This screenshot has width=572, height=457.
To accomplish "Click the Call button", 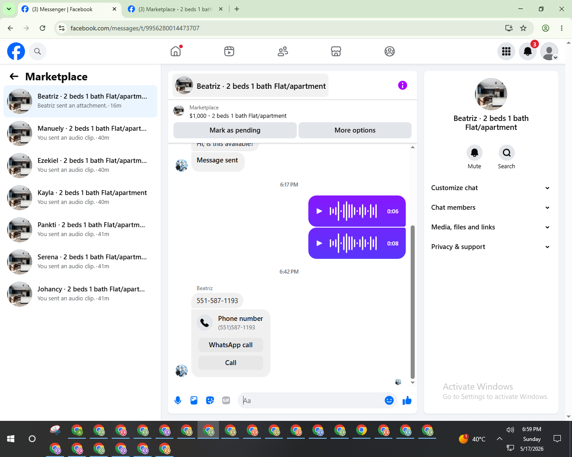I will click(x=231, y=363).
